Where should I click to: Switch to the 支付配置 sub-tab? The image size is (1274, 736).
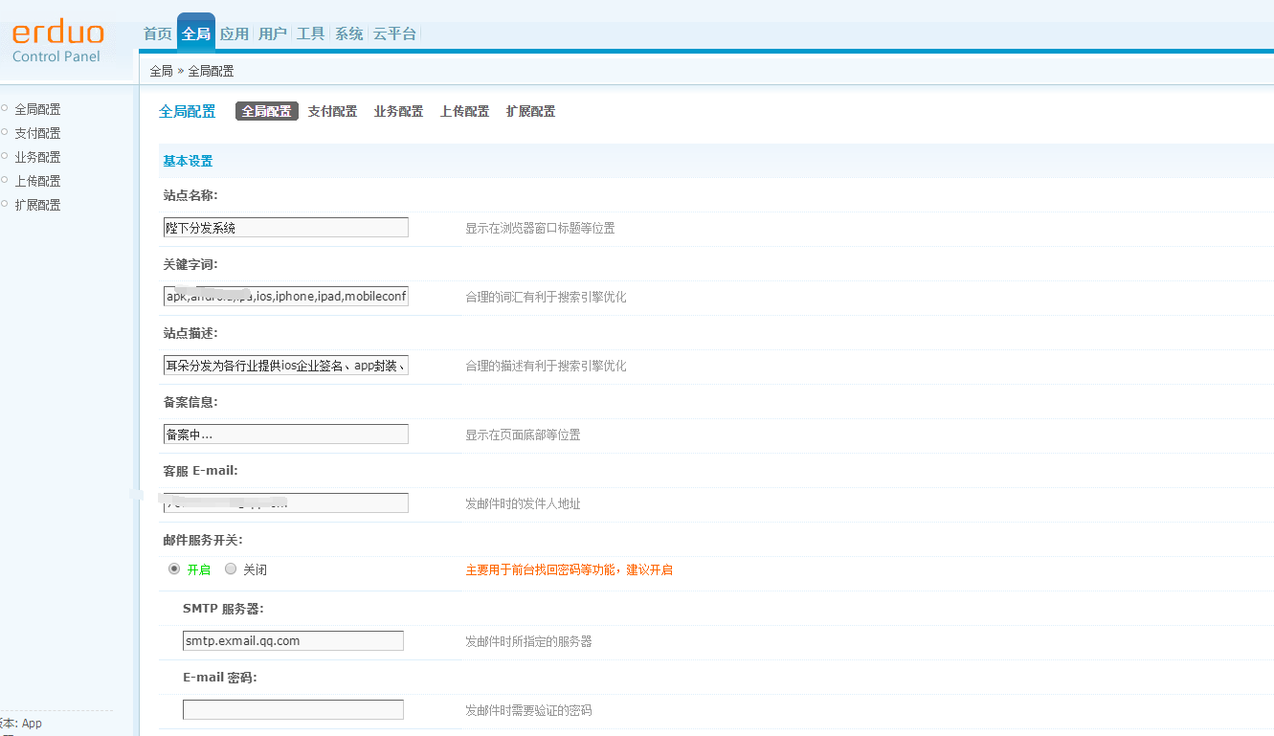click(332, 111)
